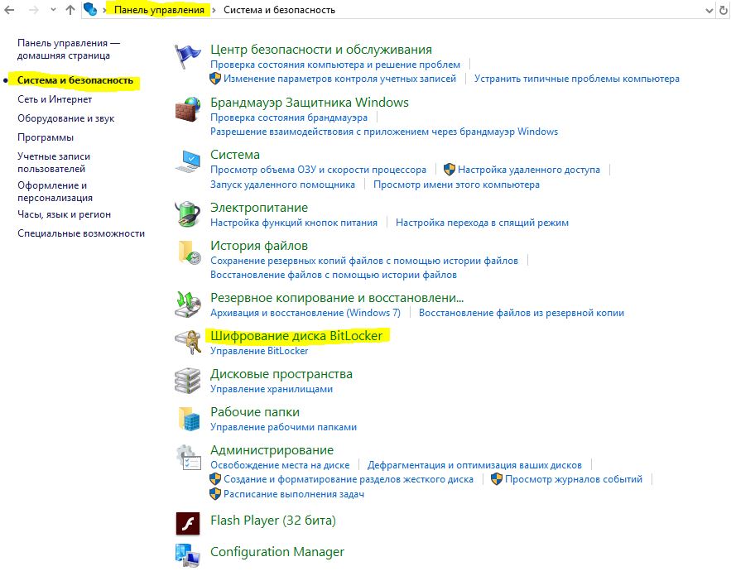731x576 pixels.
Task: Click Настройка функций кнопок питания link
Action: 294,223
